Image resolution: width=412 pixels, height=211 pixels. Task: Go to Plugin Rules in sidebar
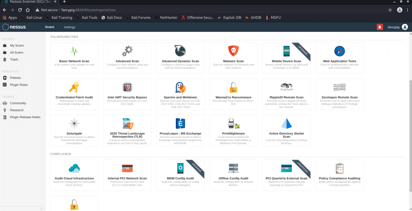pyautogui.click(x=19, y=85)
